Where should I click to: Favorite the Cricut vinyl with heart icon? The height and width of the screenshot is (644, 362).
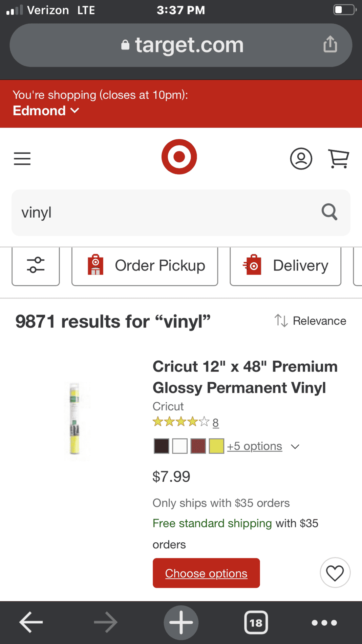pos(335,573)
